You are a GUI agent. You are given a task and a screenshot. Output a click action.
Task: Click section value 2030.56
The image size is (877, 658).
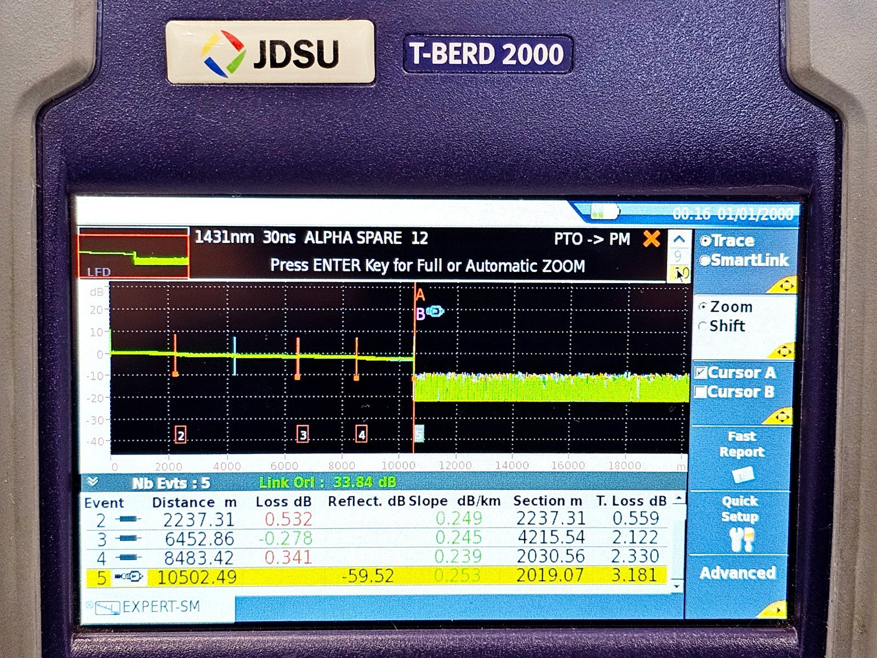tap(551, 556)
